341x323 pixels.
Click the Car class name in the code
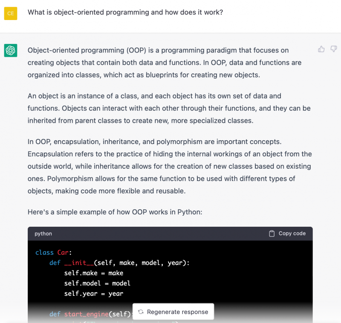(x=63, y=252)
